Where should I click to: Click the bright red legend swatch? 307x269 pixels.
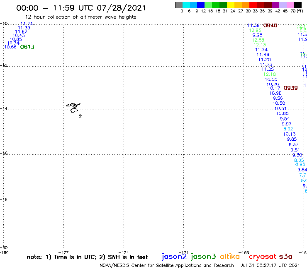tap(253, 5)
